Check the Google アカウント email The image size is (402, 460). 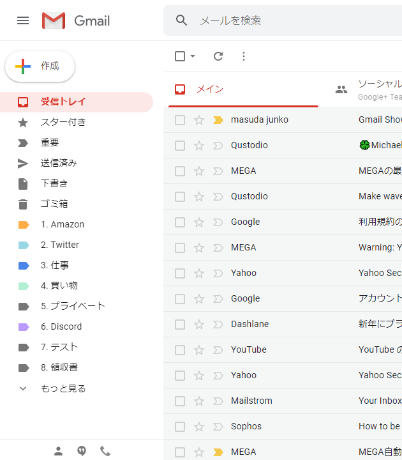click(180, 299)
